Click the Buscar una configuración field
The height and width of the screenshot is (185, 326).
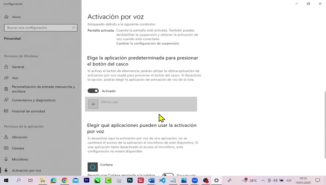[x=41, y=27]
